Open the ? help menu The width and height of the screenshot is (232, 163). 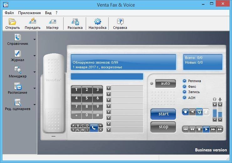pos(57,13)
